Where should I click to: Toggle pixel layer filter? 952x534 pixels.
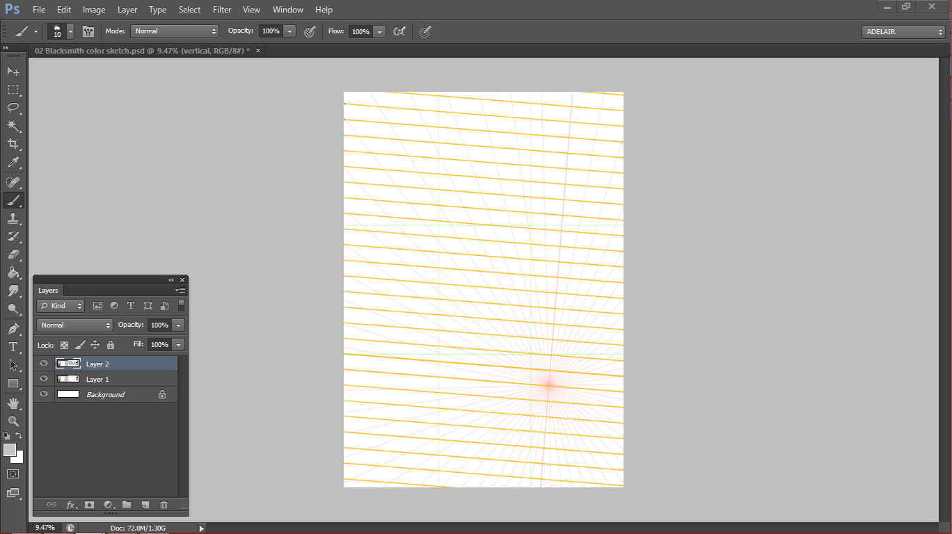click(x=97, y=306)
